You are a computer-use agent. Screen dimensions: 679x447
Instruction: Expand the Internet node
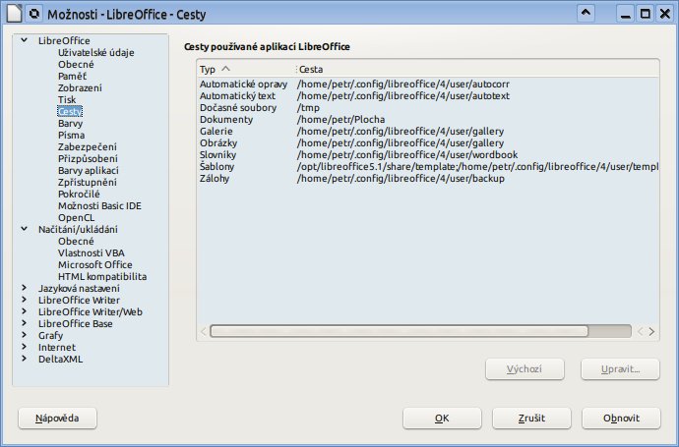25,347
